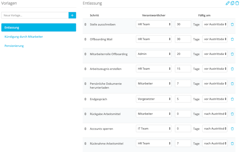Delete the Entlassung template using header trash icon
This screenshot has height=152, width=240.
tap(237, 3)
